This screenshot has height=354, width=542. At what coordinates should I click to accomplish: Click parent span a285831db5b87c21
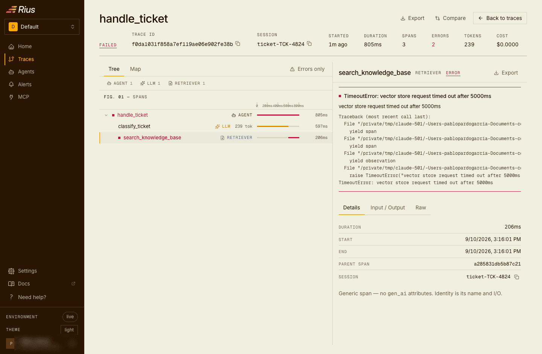tap(497, 264)
